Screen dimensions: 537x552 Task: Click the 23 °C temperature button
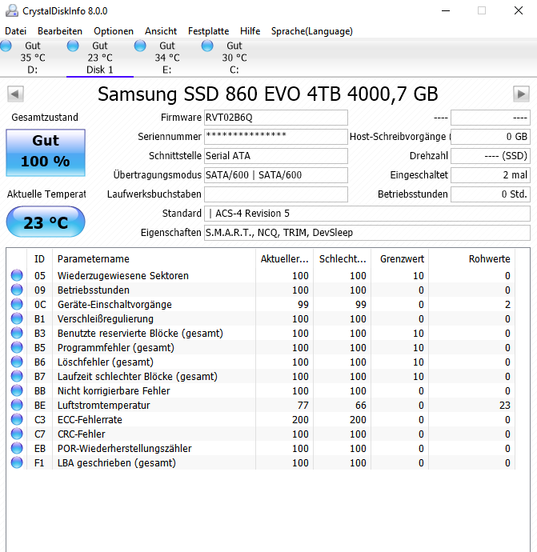pos(46,222)
